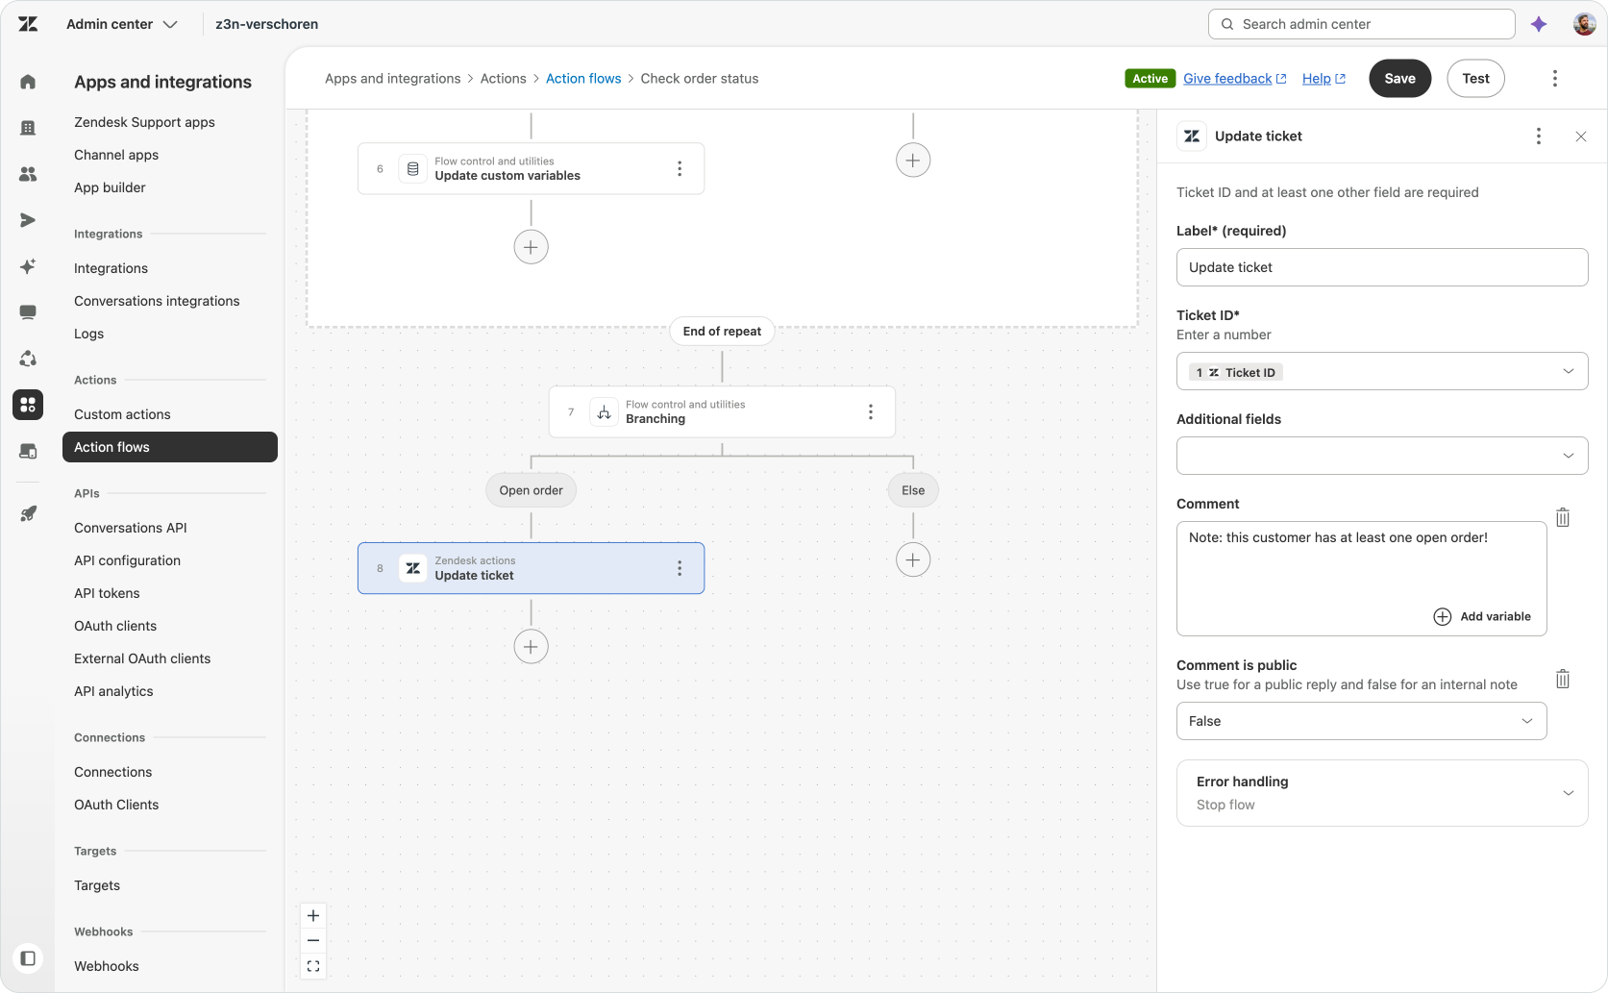This screenshot has height=993, width=1608.
Task: Expand the Error handling section
Action: [1382, 793]
